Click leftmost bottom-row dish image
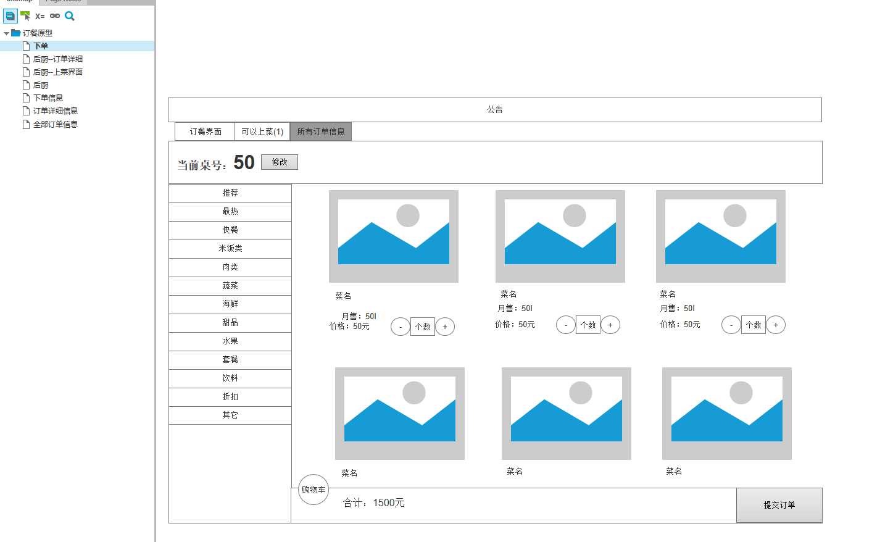Image resolution: width=872 pixels, height=542 pixels. point(400,414)
